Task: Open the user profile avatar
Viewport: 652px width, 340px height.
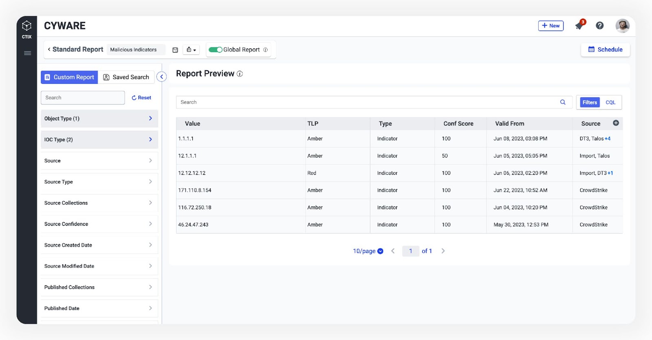Action: pyautogui.click(x=622, y=26)
